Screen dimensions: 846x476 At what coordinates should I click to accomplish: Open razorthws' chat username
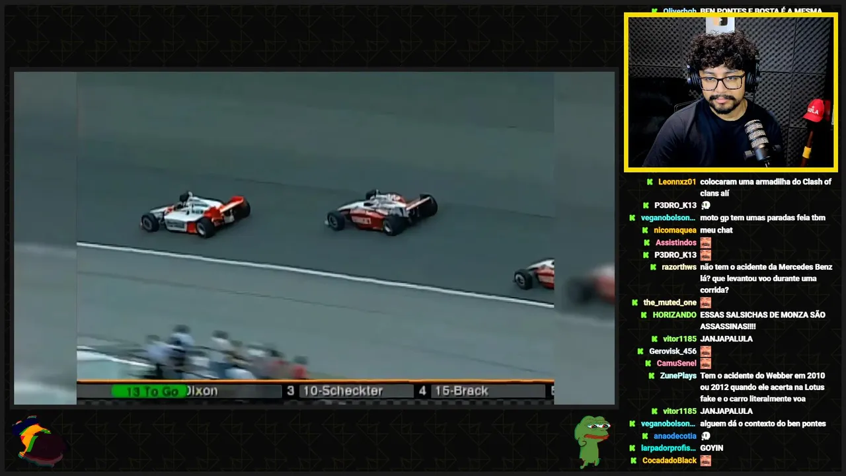679,267
